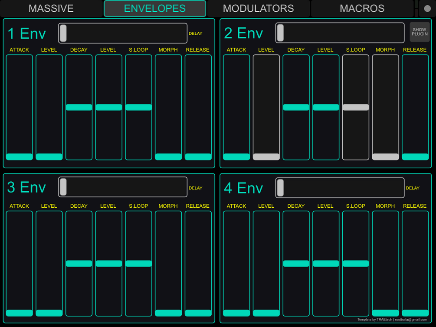Viewport: 436px width, 327px height.
Task: Click the S.LOOP label in 1 Env
Action: (138, 50)
